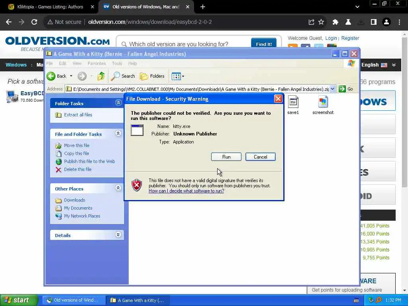Cancel the File Download security warning
Viewport: 408px width, 306px height.
click(x=260, y=157)
